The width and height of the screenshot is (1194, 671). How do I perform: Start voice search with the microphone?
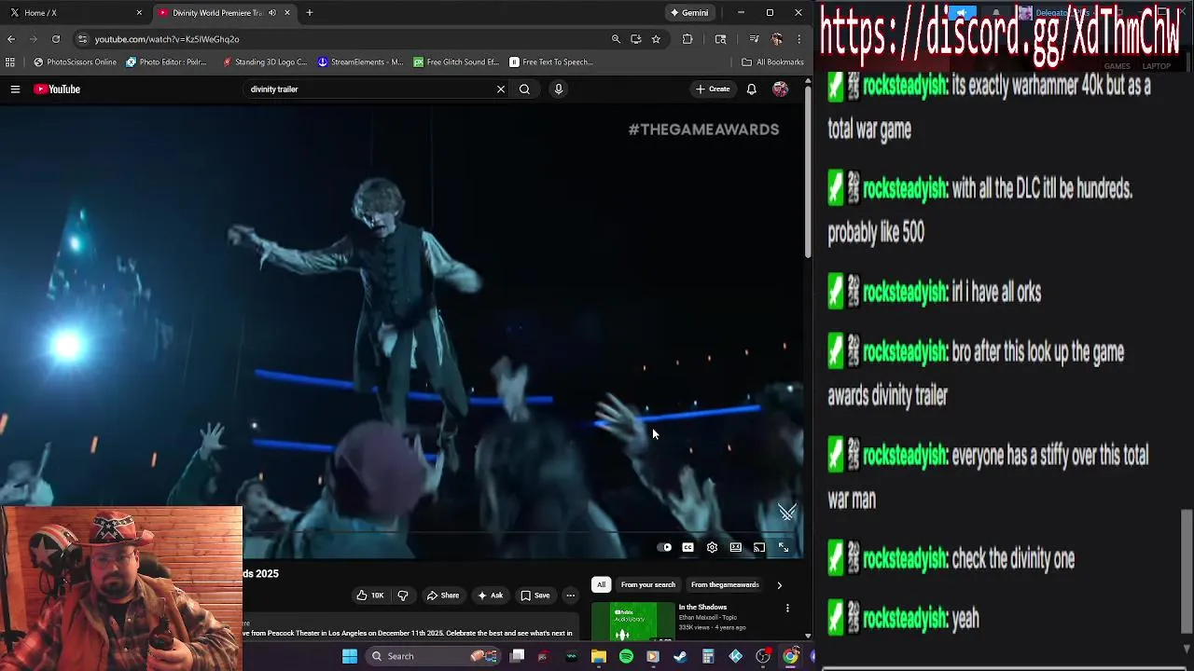(559, 89)
